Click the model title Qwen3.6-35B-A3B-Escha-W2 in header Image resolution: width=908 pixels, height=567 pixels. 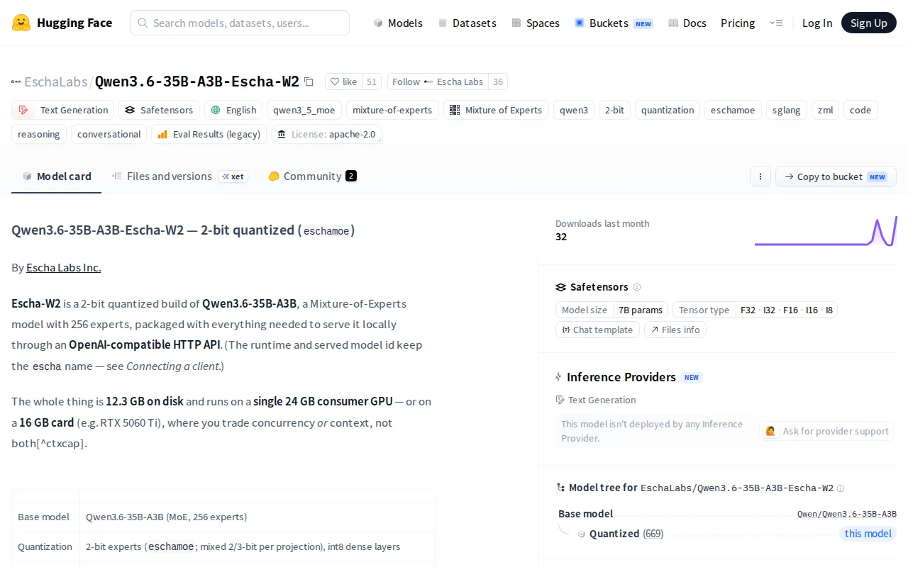(x=197, y=82)
